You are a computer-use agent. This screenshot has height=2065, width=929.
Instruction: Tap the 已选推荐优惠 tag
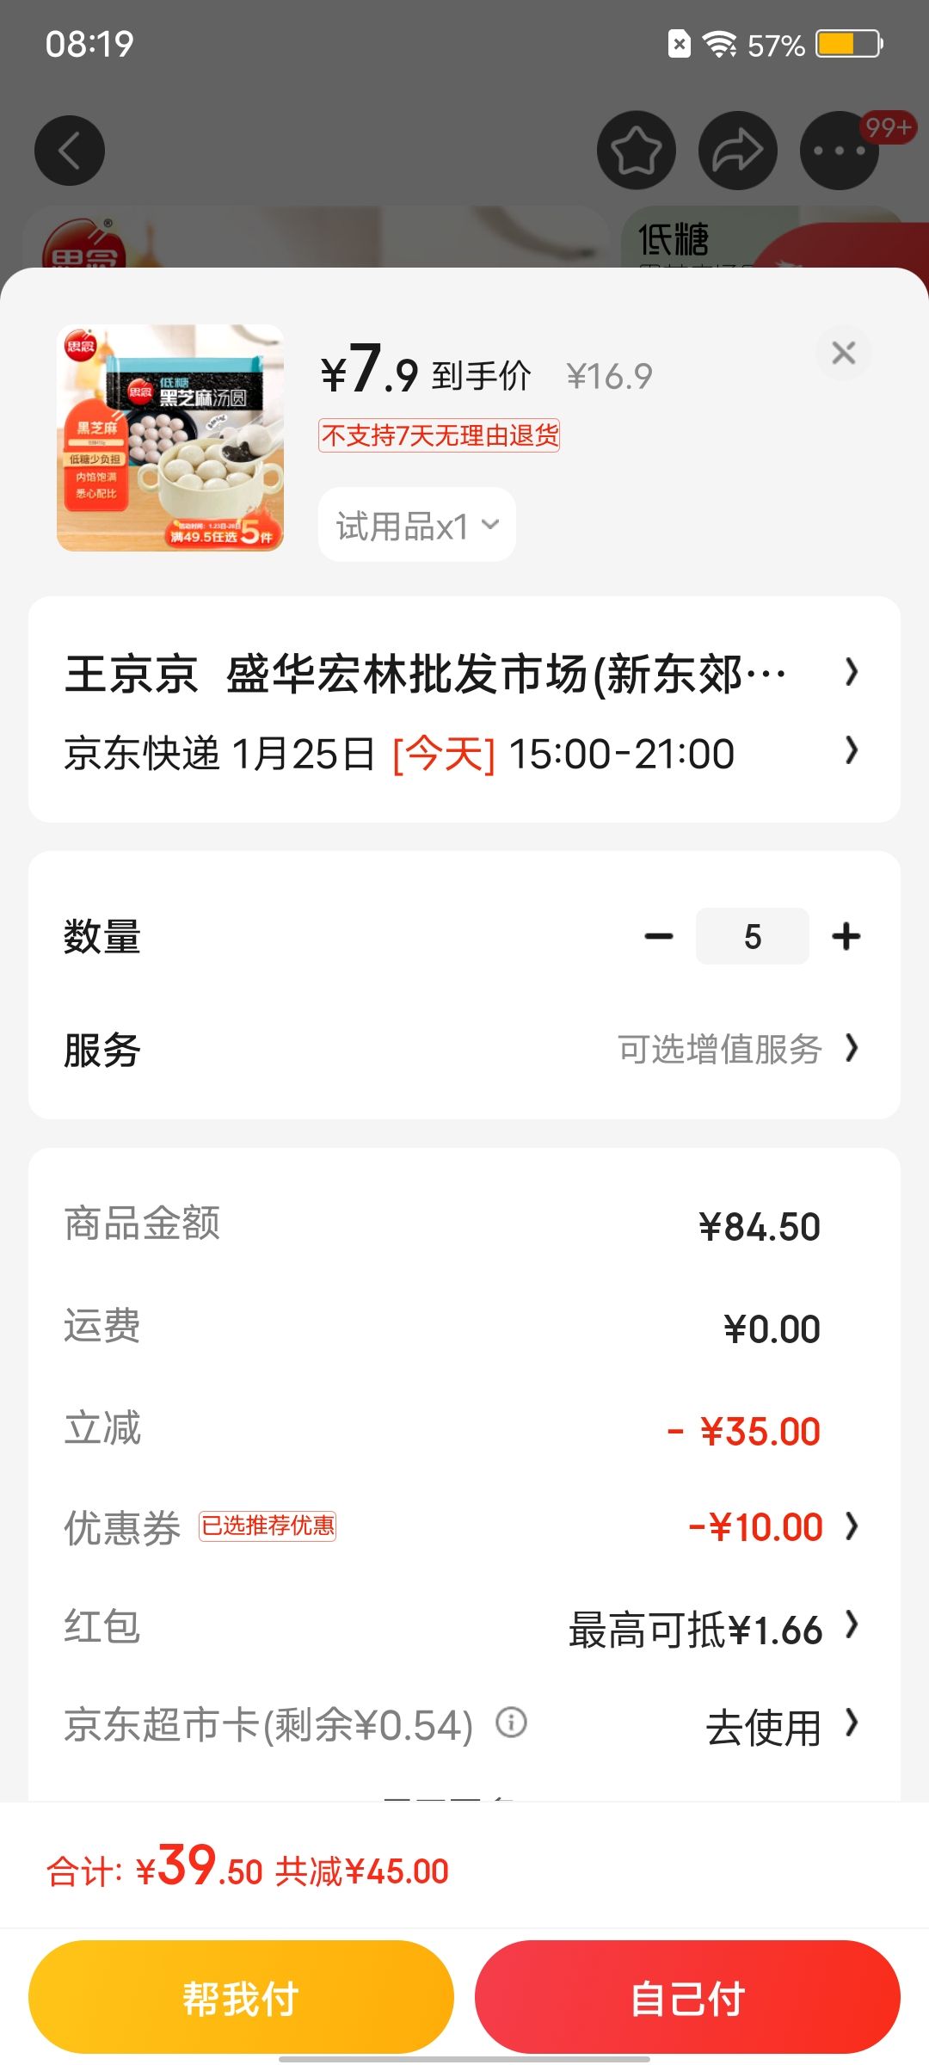pos(268,1526)
